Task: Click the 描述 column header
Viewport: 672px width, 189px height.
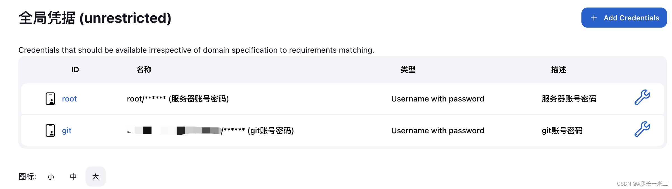Action: click(559, 70)
